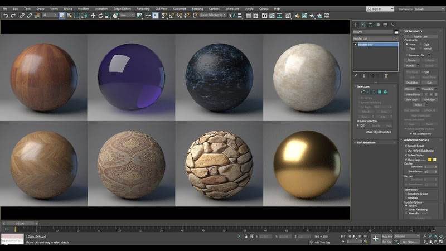The width and height of the screenshot is (446, 251).
Task: Open the Hierarchy panel tab
Action: click(370, 25)
